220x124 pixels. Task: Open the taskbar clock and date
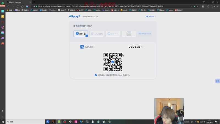[210, 122]
